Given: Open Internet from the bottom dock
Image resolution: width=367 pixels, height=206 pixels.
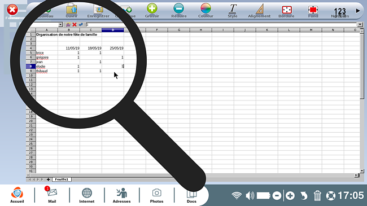Looking at the screenshot, I should coord(87,195).
